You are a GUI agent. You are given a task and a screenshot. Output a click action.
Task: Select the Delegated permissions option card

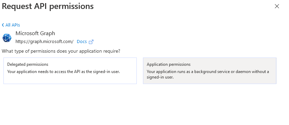coord(70,71)
